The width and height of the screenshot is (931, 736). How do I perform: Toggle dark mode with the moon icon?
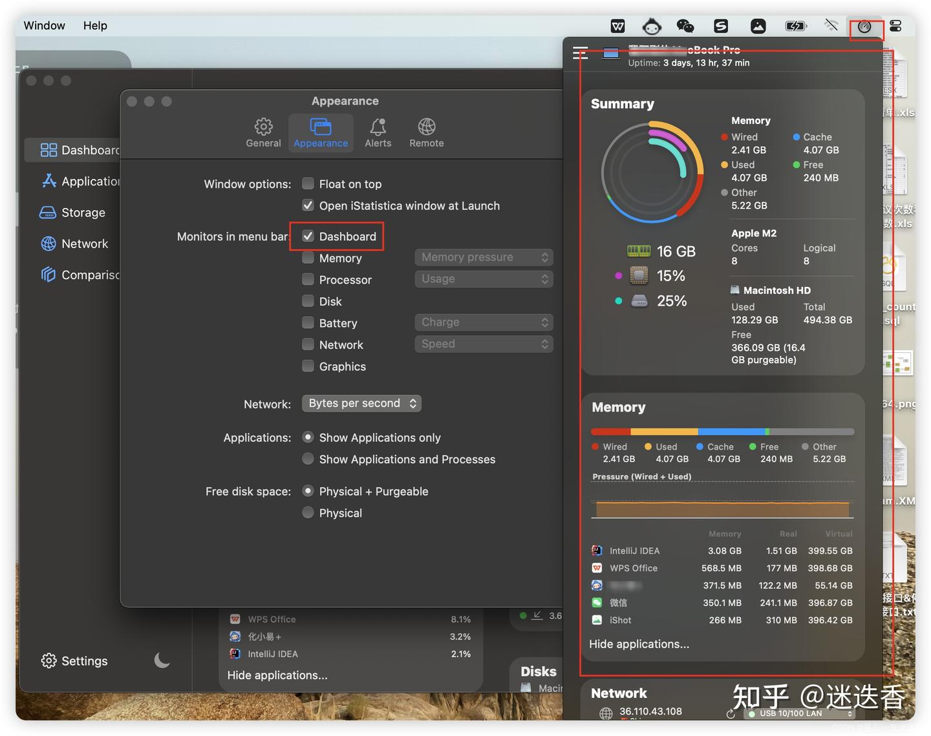[x=161, y=660]
